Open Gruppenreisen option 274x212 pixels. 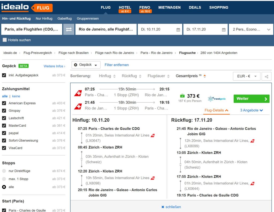(x=88, y=18)
